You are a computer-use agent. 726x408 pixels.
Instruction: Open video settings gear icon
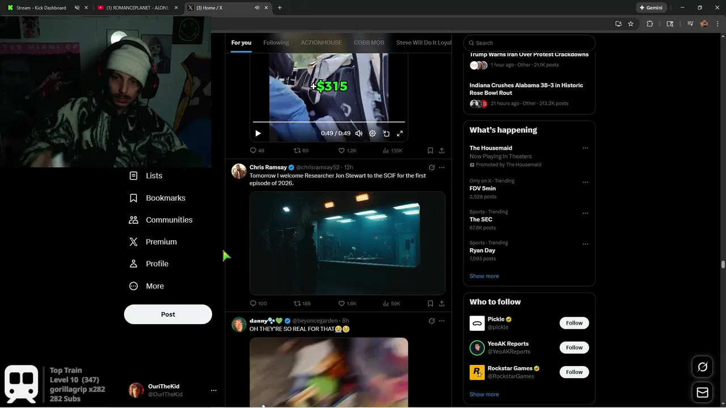pos(373,133)
